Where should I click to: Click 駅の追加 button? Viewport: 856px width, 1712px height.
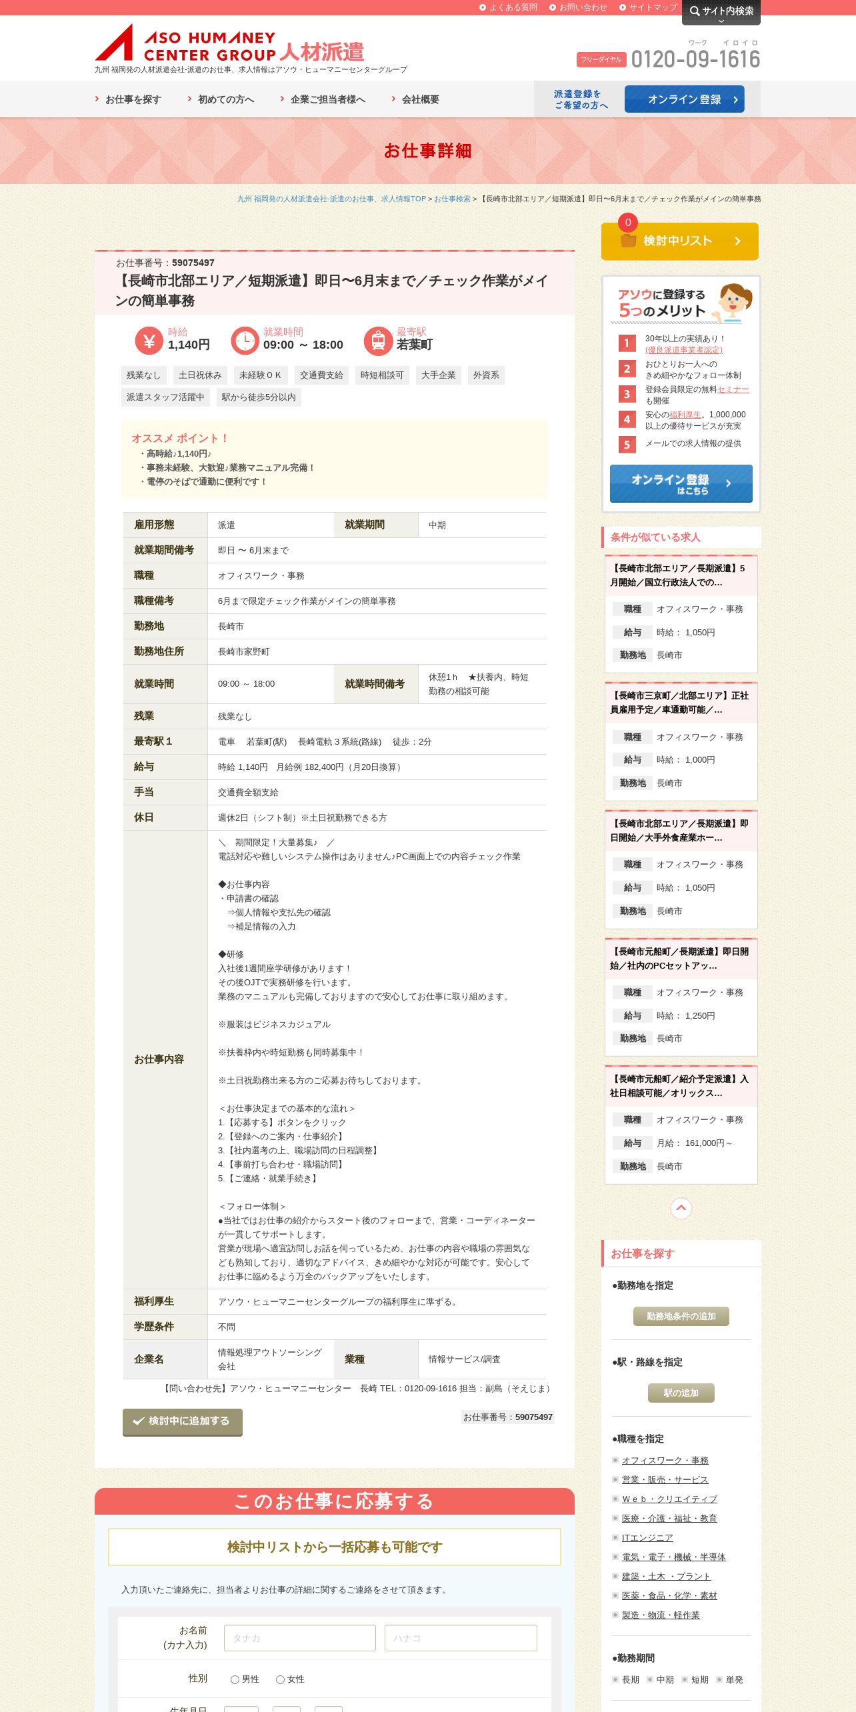(x=681, y=1393)
